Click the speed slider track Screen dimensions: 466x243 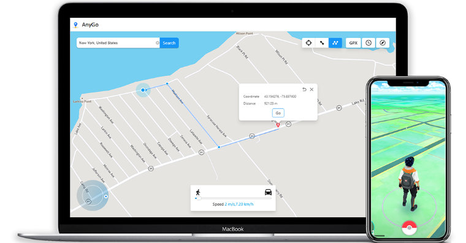pos(233,198)
